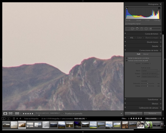Go back with filmstrip left arrow
Screen dimensions: 166x133
[17, 118]
